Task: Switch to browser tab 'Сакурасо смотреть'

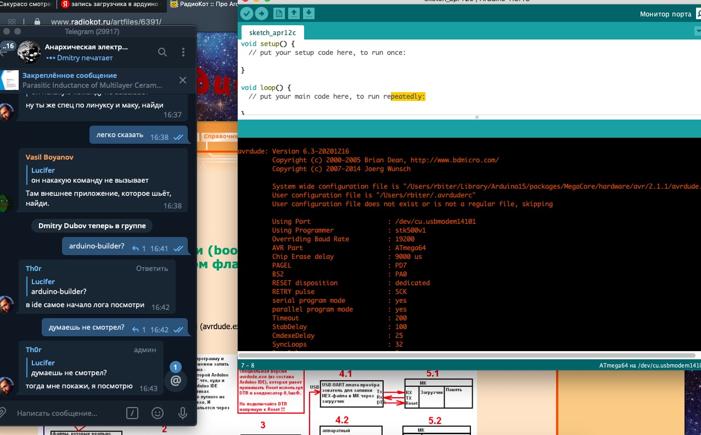Action: [x=26, y=4]
